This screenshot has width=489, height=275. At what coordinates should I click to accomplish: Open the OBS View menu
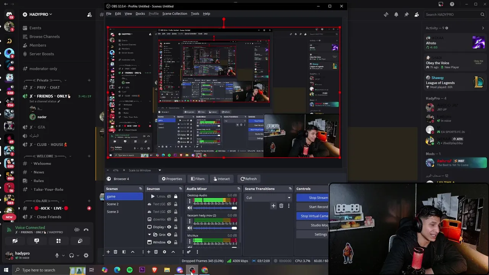[128, 14]
